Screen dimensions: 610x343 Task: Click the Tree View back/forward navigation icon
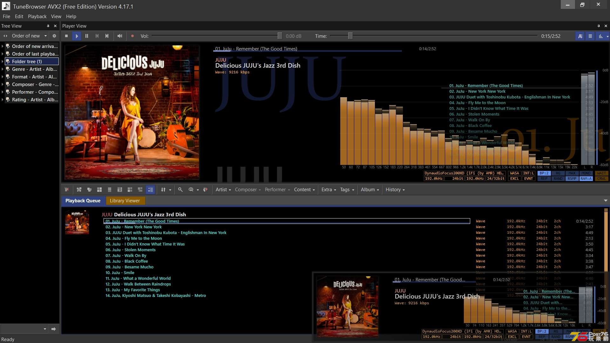(5, 36)
